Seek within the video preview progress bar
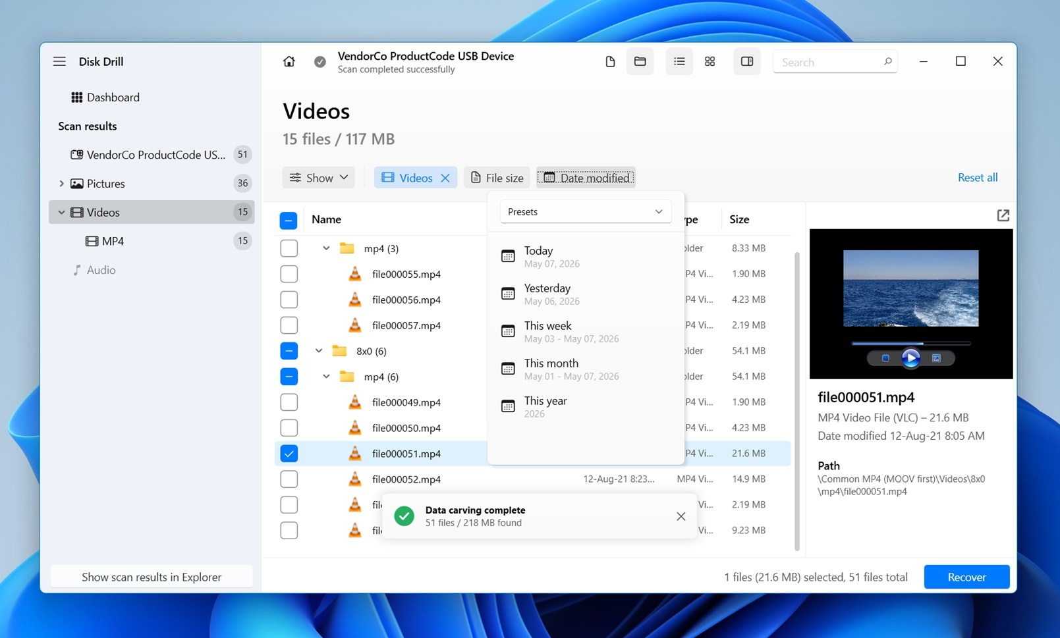 (910, 343)
